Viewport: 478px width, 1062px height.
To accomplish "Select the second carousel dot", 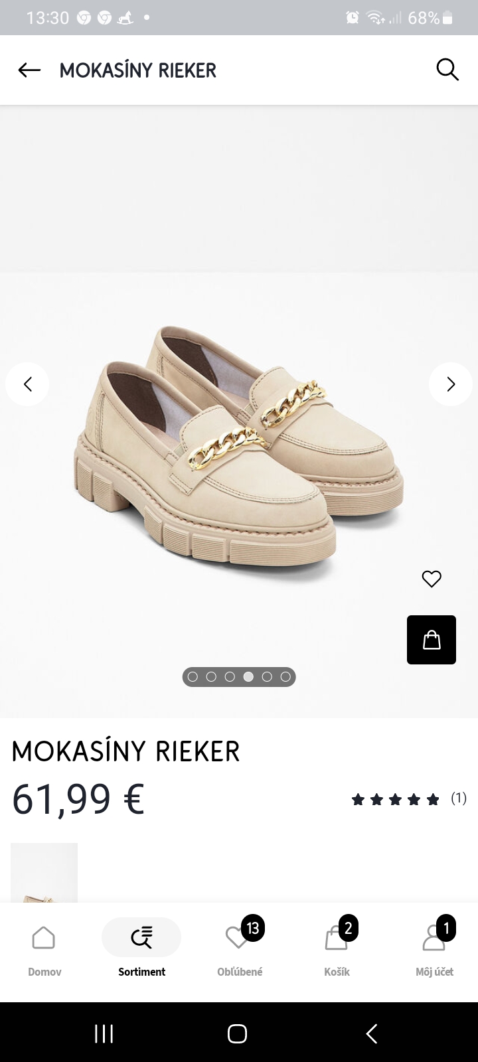I will [x=211, y=677].
